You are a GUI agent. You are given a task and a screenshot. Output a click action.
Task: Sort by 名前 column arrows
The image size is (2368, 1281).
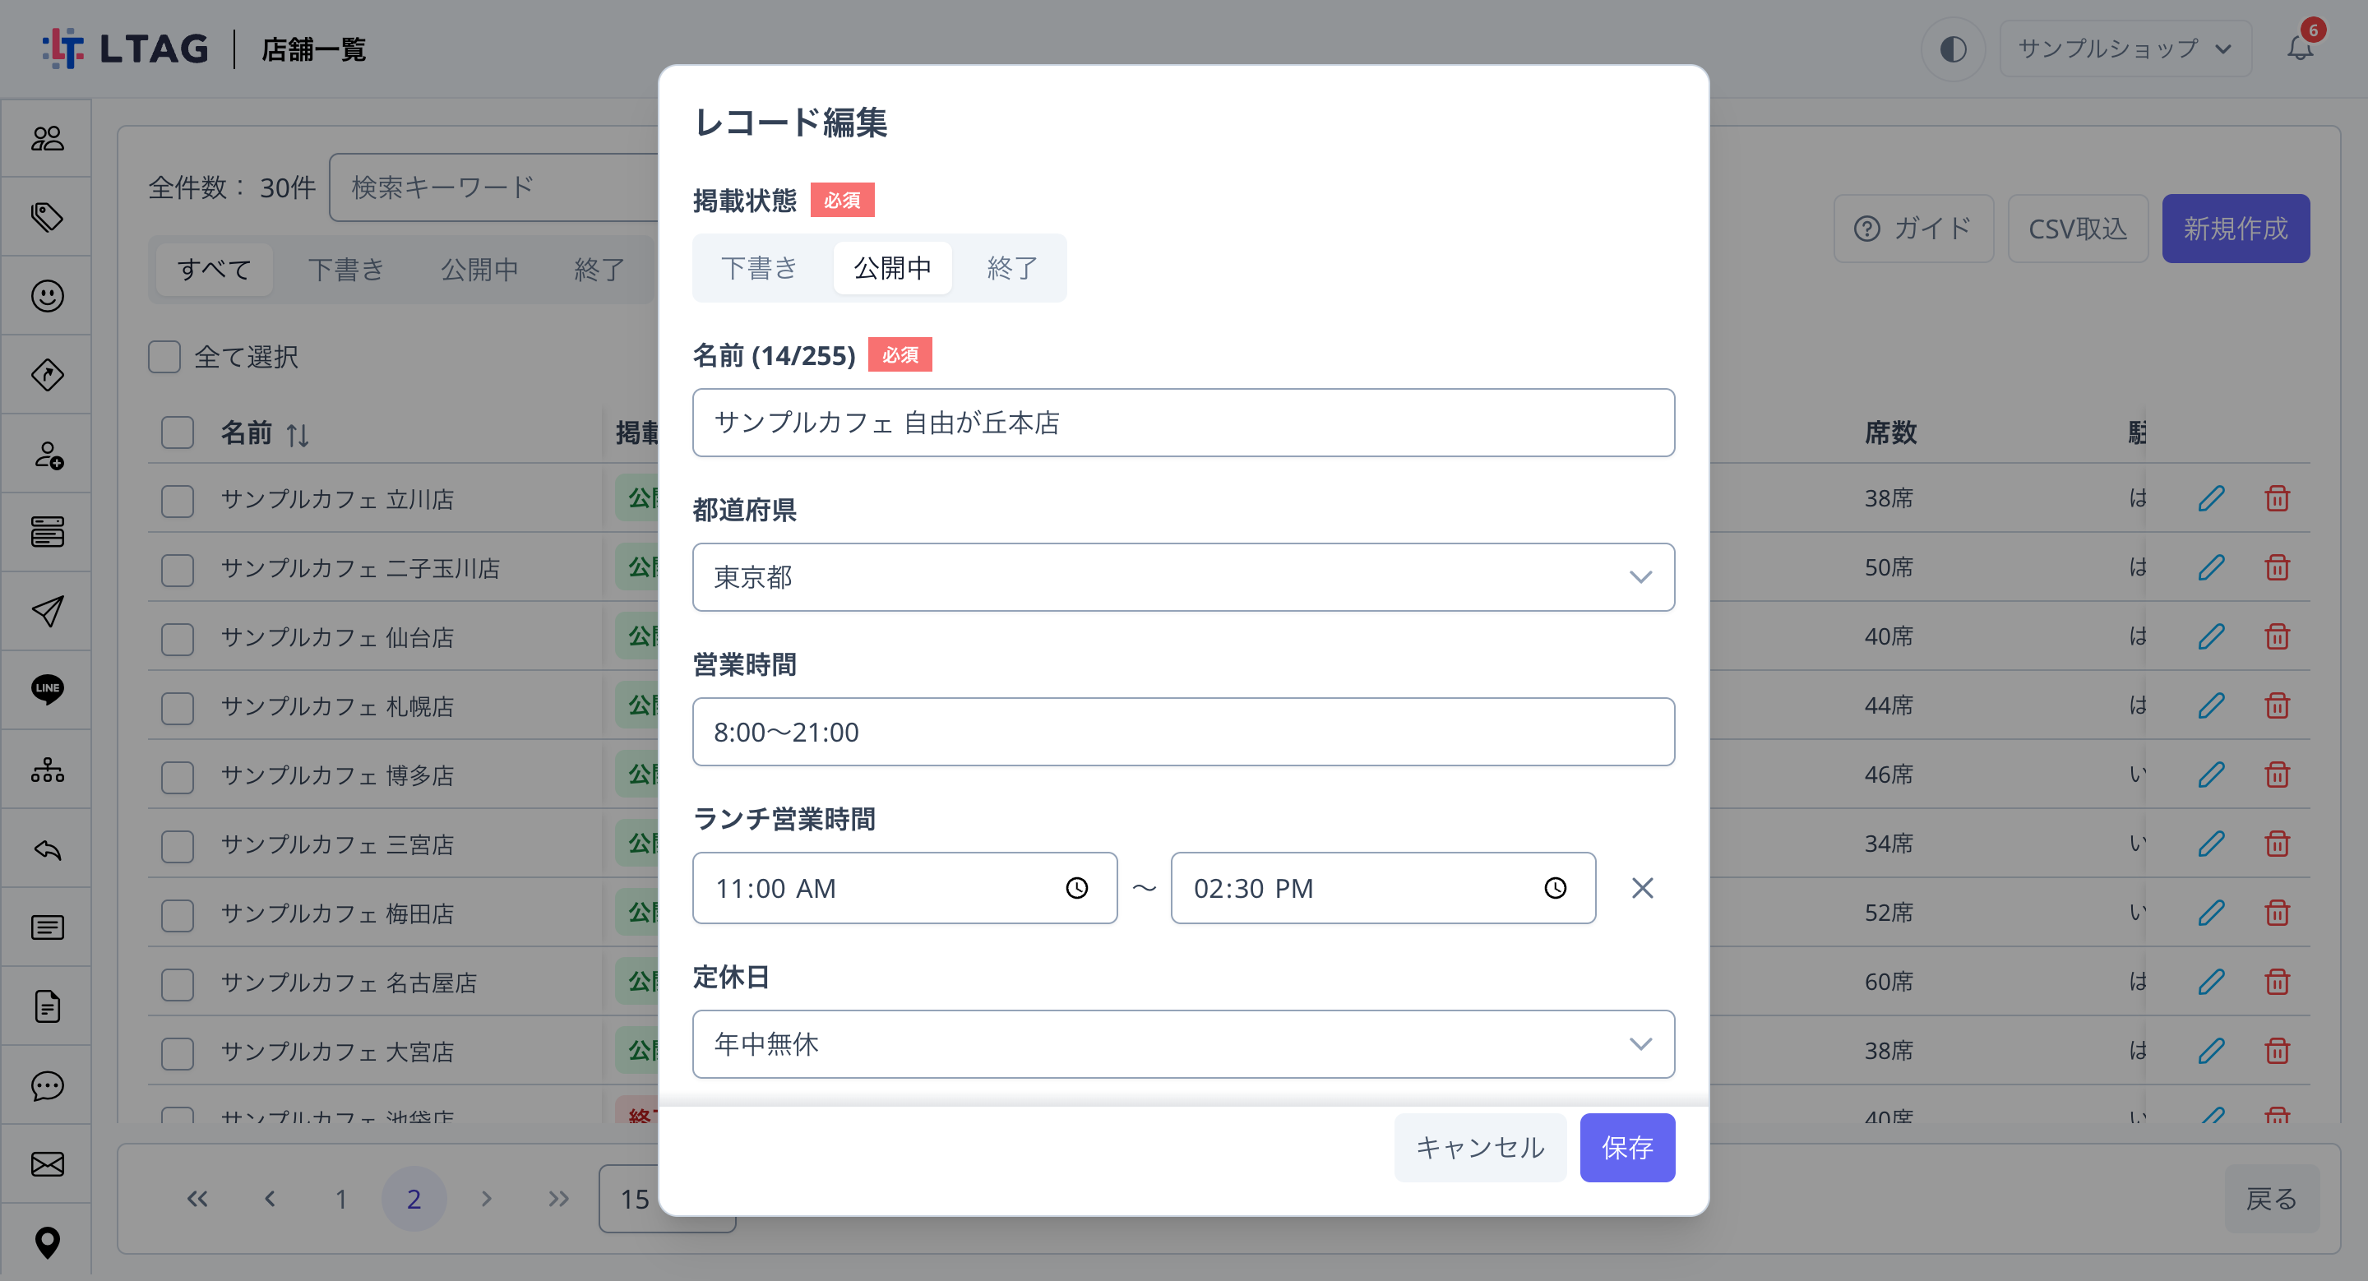tap(297, 434)
